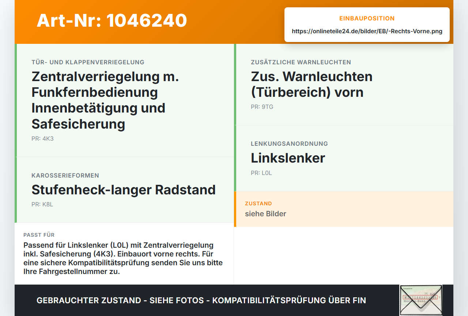
Task: Select the EINBAUPOSITION label
Action: coord(367,18)
